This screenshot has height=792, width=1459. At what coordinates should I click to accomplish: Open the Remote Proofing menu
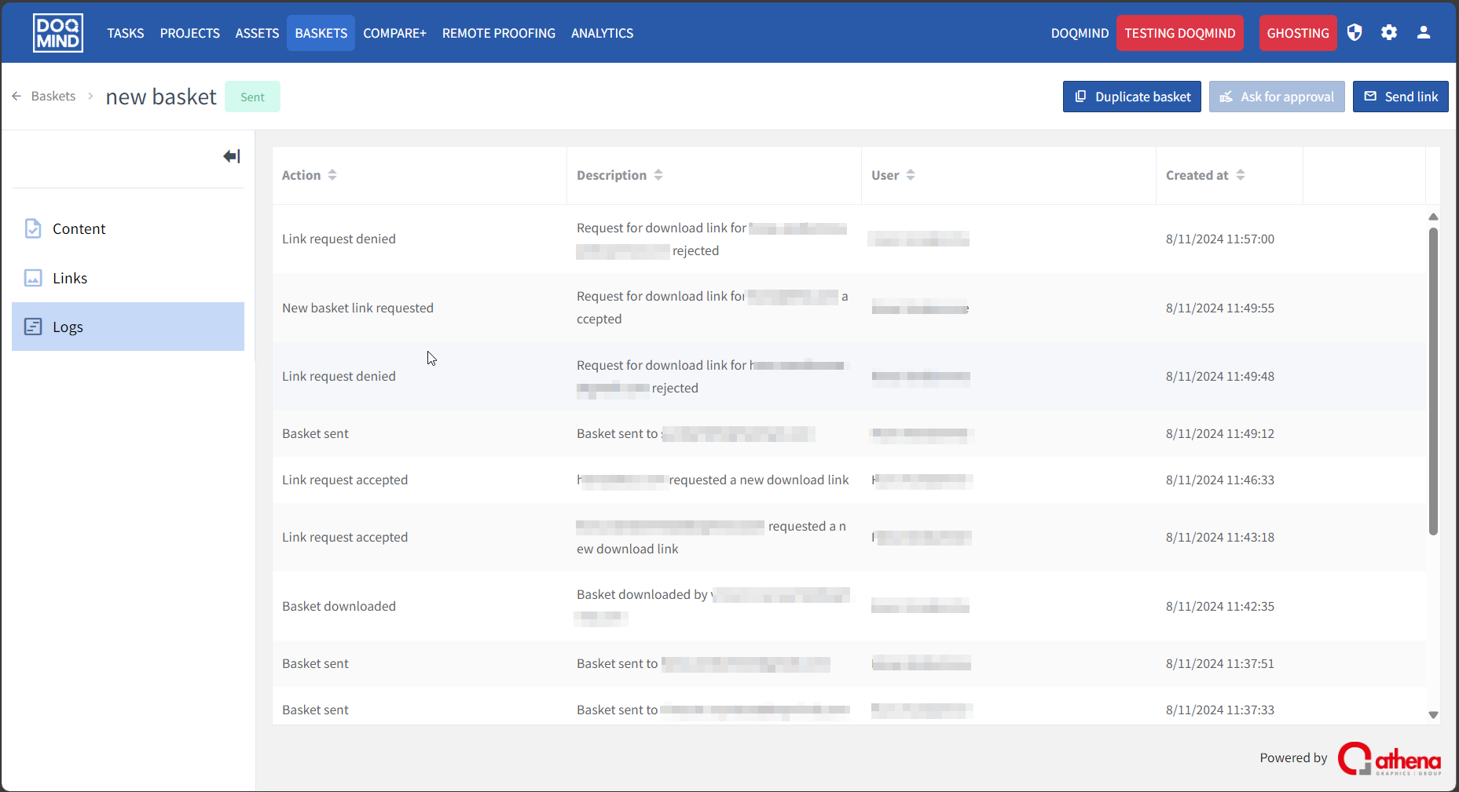499,33
